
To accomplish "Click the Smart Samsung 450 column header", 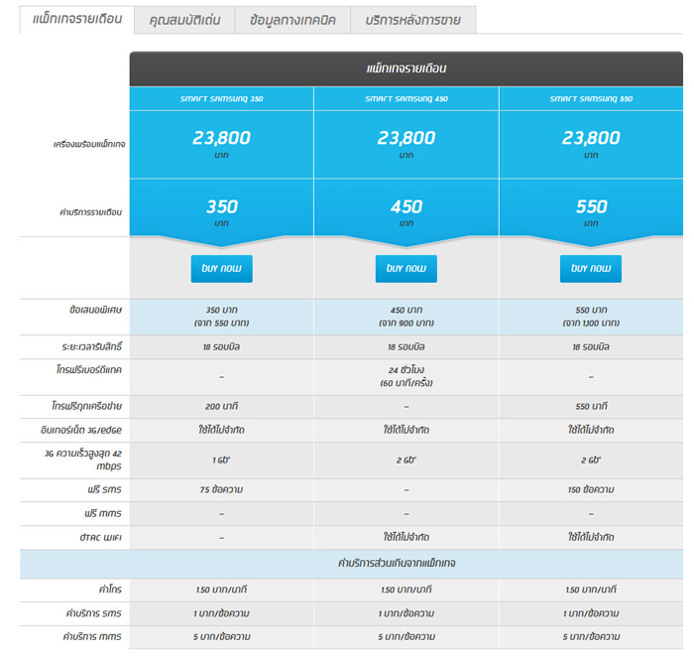I will pyautogui.click(x=406, y=99).
